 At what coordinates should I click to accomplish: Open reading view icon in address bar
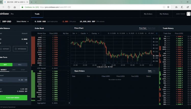(164, 7)
